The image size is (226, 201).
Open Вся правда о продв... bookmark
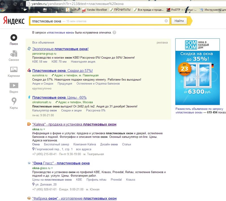pyautogui.click(x=149, y=10)
